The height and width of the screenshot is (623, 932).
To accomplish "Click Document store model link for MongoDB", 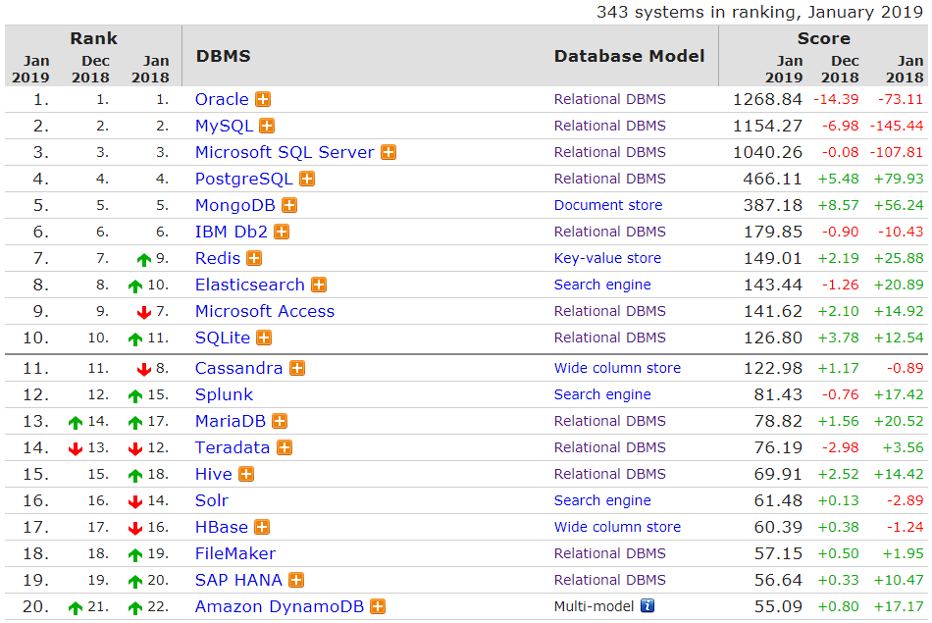I will pyautogui.click(x=608, y=205).
